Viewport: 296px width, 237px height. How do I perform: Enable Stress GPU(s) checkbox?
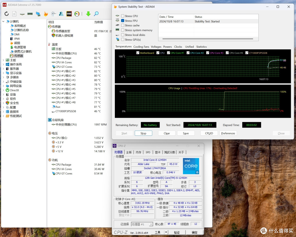coord(123,39)
